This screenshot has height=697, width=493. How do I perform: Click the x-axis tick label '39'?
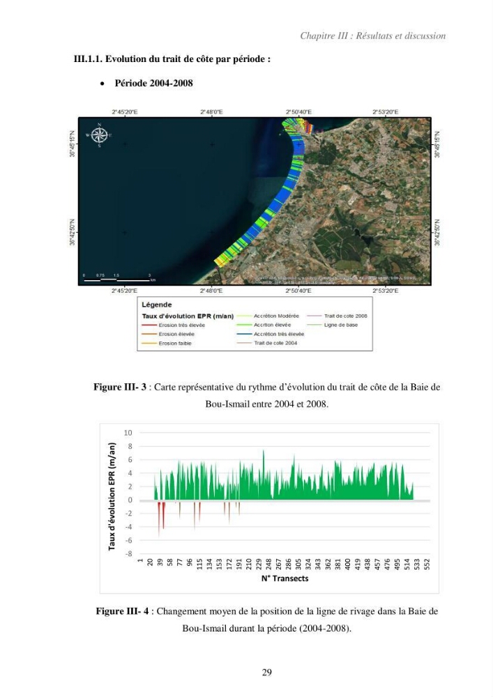pyautogui.click(x=160, y=563)
